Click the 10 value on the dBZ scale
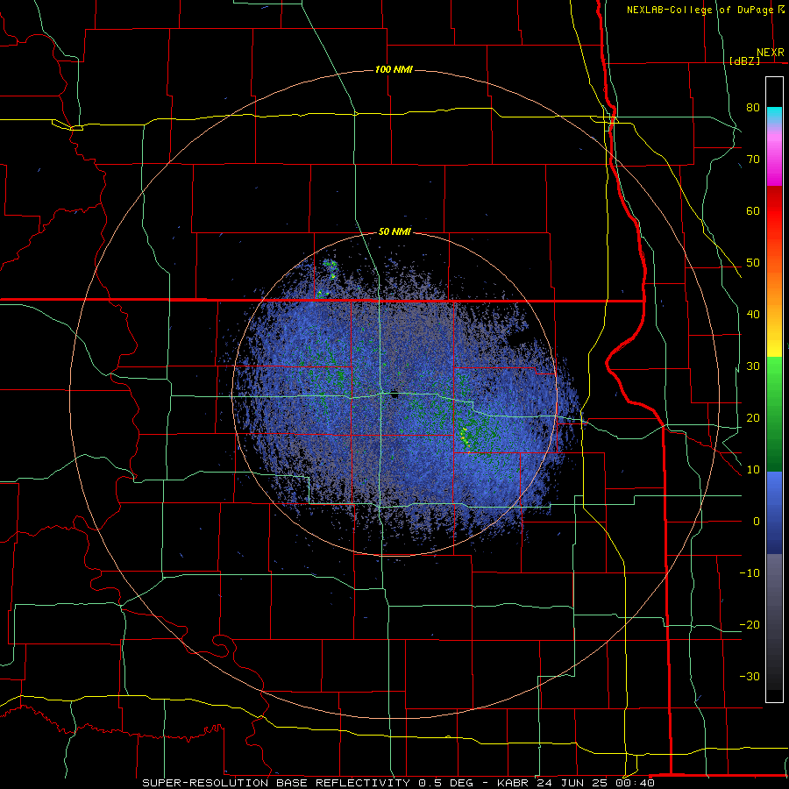Image resolution: width=789 pixels, height=789 pixels. coord(753,470)
